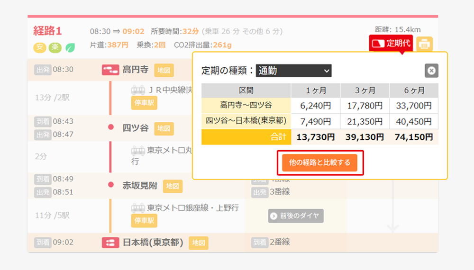This screenshot has width=474, height=270.
Task: Click the green leaf eco badge
Action: click(x=70, y=47)
